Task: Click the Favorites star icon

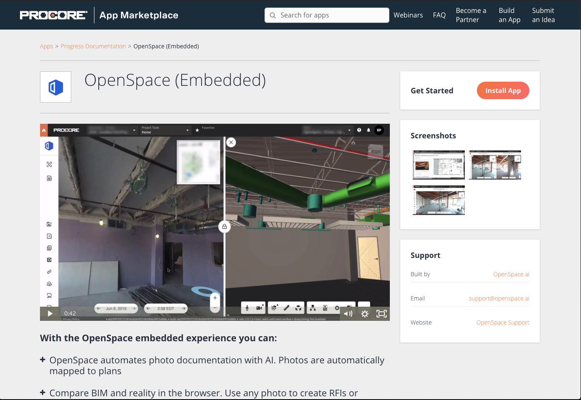Action: click(x=197, y=130)
